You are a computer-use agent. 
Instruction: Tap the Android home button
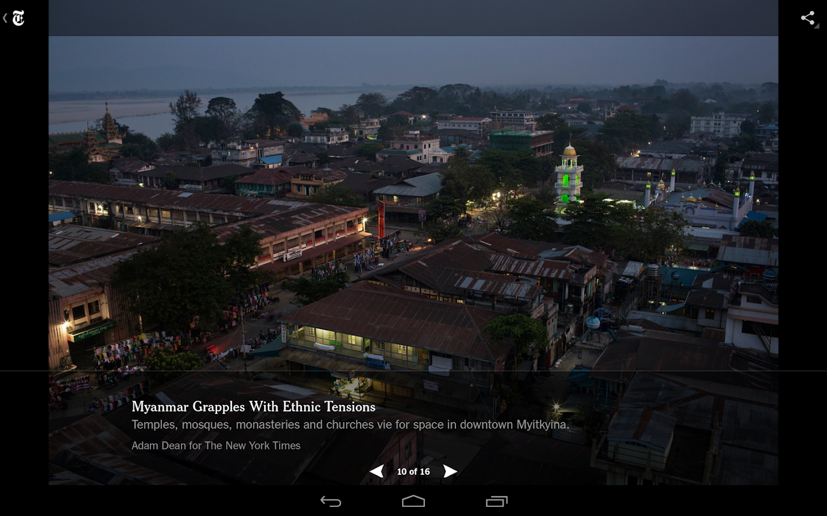point(413,502)
